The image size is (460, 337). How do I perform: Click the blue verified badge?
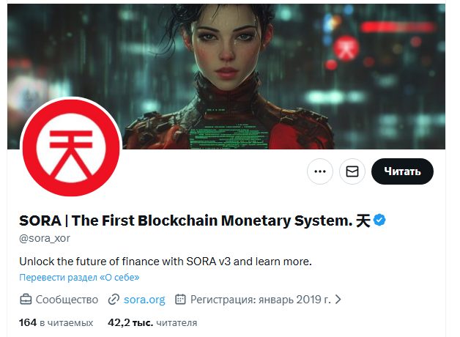(x=380, y=220)
